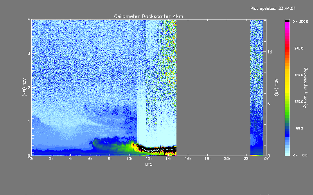
Task: Click the '4' tick on the km axis
Action: click(29, 20)
